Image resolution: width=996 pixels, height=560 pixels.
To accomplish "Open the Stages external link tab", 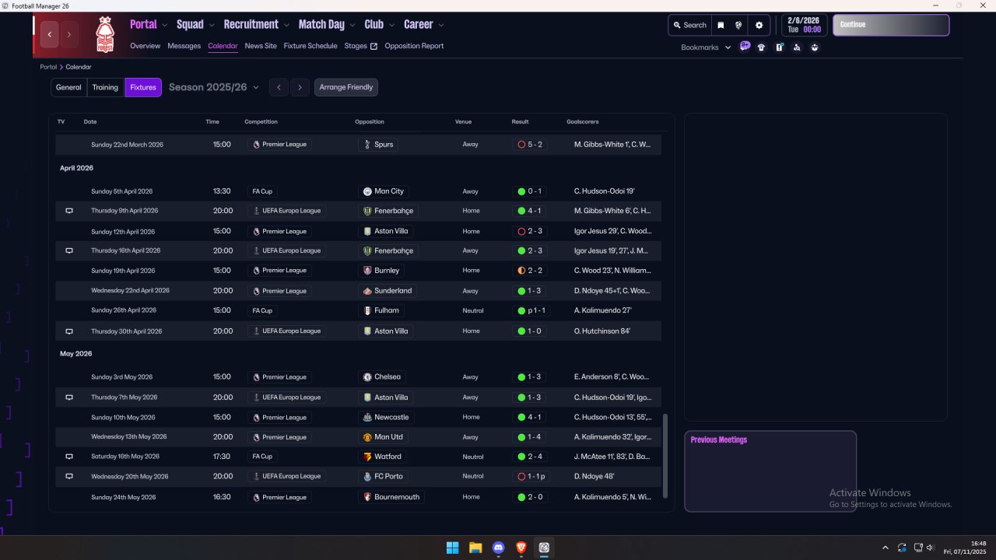I will [361, 46].
